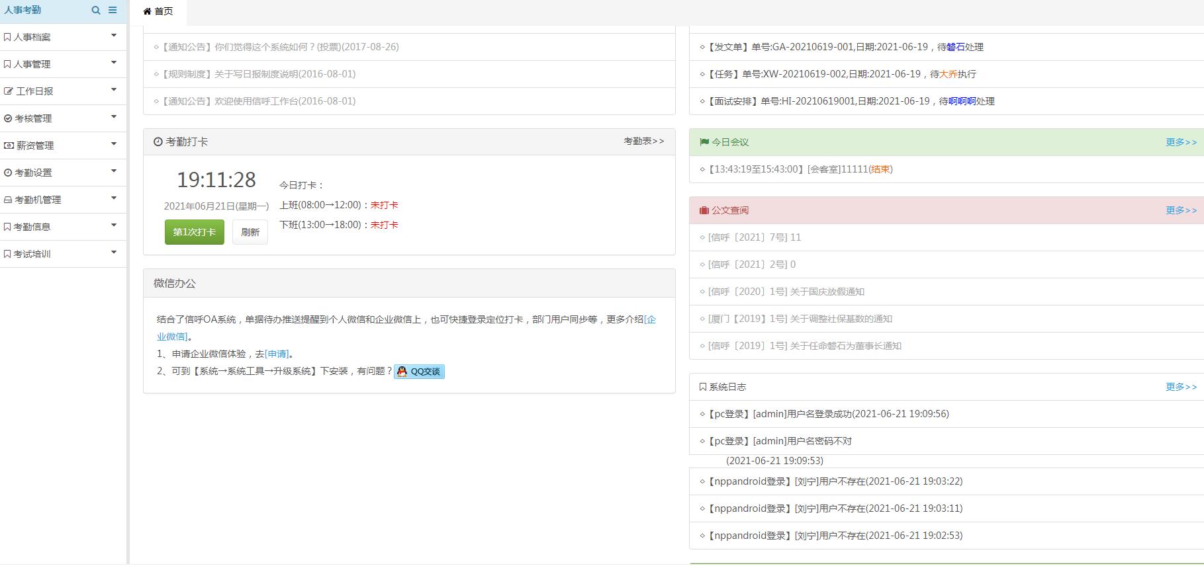Click 更多>> in 今日会议 panel
The image size is (1204, 566).
tap(1181, 142)
